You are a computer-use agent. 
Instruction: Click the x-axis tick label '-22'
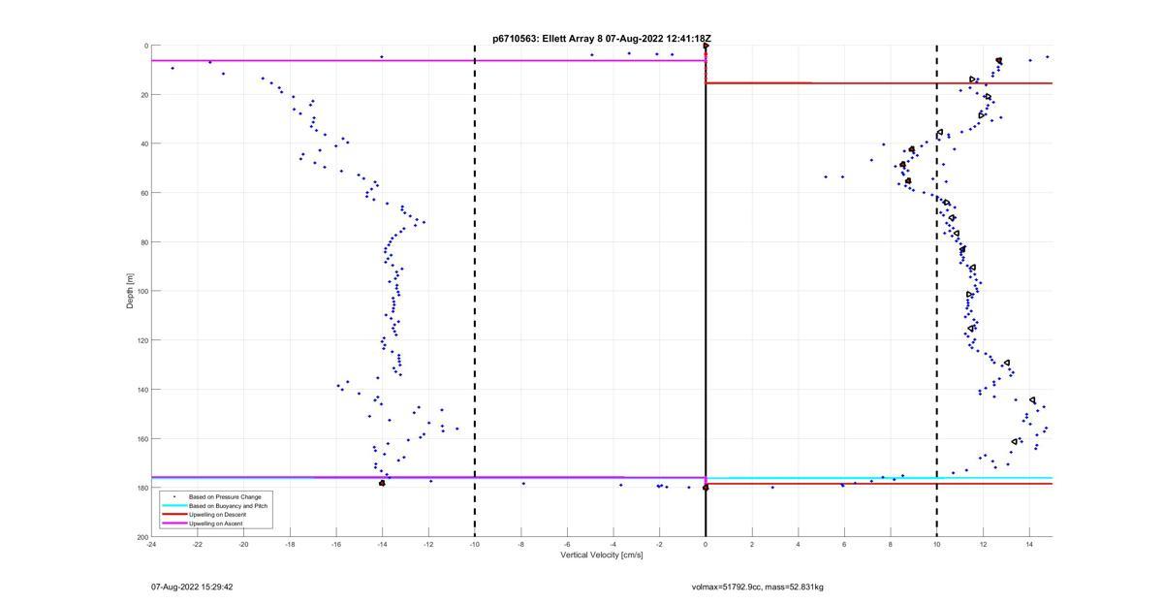[198, 544]
